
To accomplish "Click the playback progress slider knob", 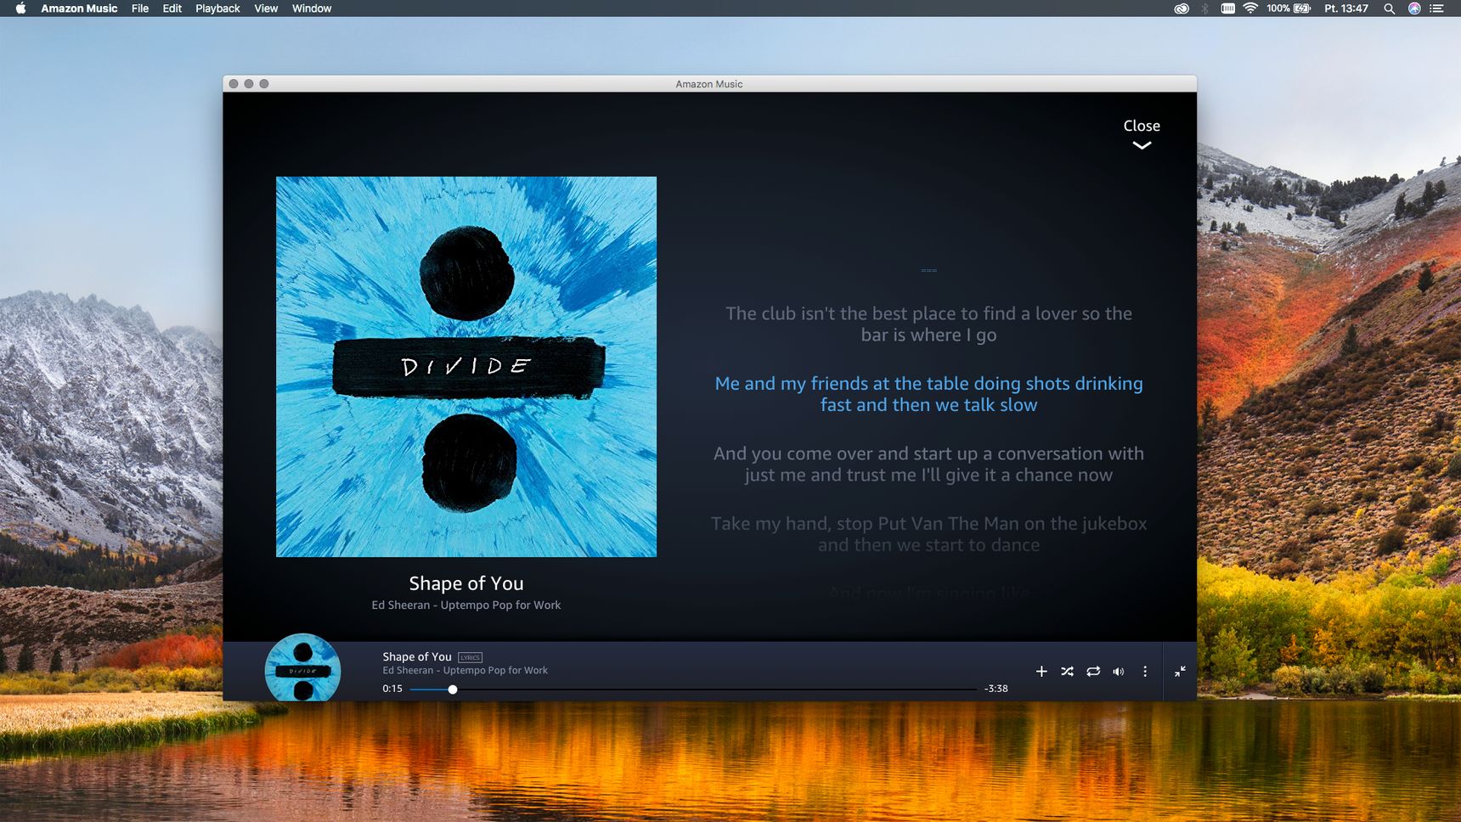I will pos(453,690).
